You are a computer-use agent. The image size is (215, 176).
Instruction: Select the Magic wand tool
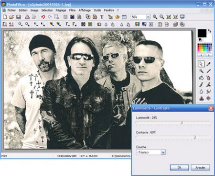[201, 71]
